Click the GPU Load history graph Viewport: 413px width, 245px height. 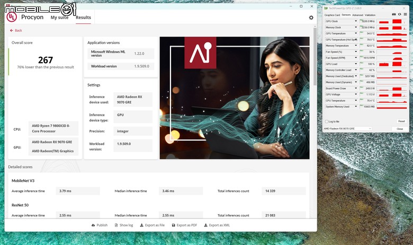tap(392, 64)
